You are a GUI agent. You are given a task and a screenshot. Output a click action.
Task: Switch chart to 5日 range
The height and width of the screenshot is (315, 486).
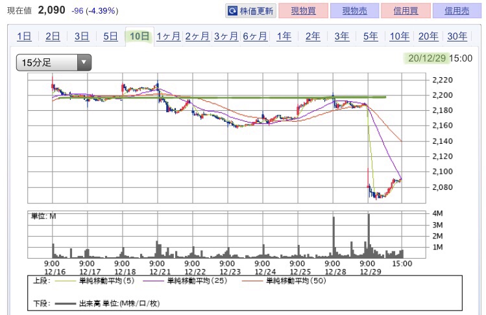point(110,36)
